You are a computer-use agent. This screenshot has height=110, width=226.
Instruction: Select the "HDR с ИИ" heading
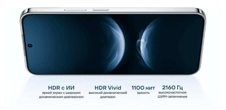61,88
